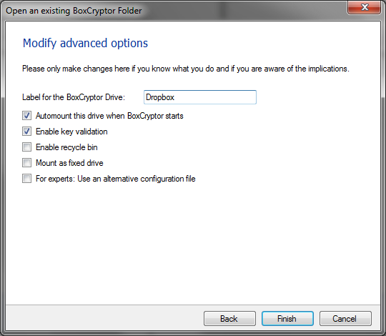Click the 'Please only make changes here' warning text

click(x=186, y=69)
